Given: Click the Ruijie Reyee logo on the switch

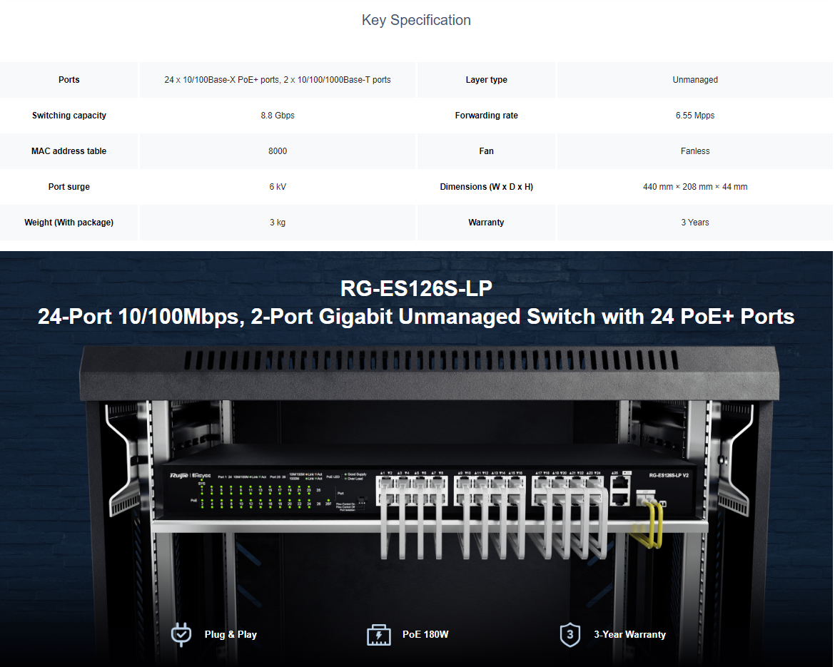Looking at the screenshot, I should coord(190,475).
